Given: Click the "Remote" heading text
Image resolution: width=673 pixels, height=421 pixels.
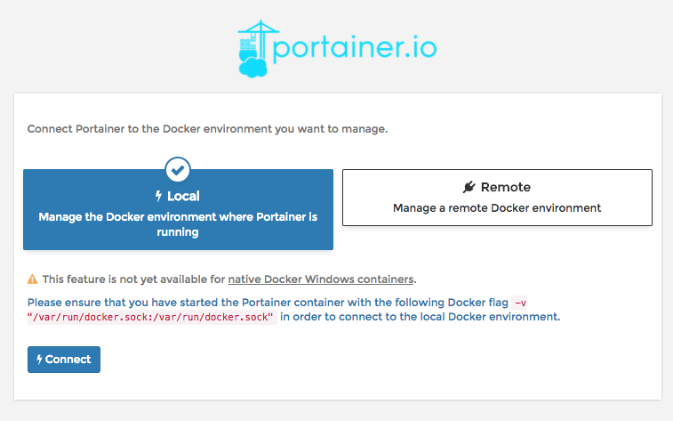Looking at the screenshot, I should tap(505, 187).
